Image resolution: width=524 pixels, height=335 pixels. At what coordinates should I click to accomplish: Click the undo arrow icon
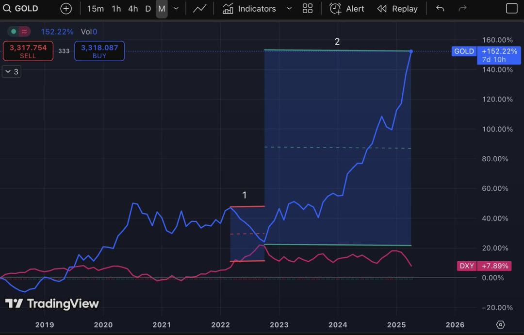[440, 9]
